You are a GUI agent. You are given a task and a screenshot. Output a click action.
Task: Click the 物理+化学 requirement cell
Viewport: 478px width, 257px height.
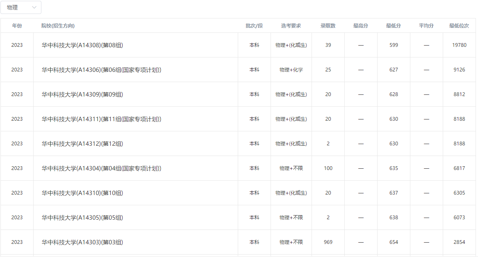pyautogui.click(x=291, y=70)
